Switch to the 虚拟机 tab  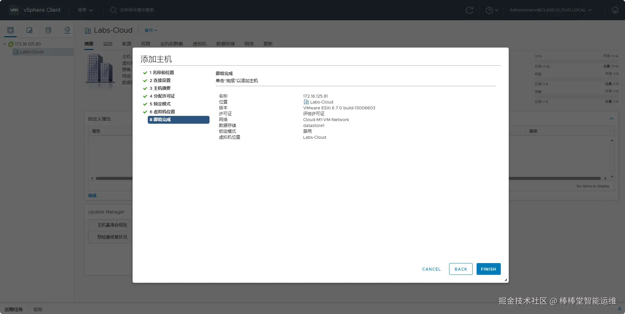(x=200, y=44)
